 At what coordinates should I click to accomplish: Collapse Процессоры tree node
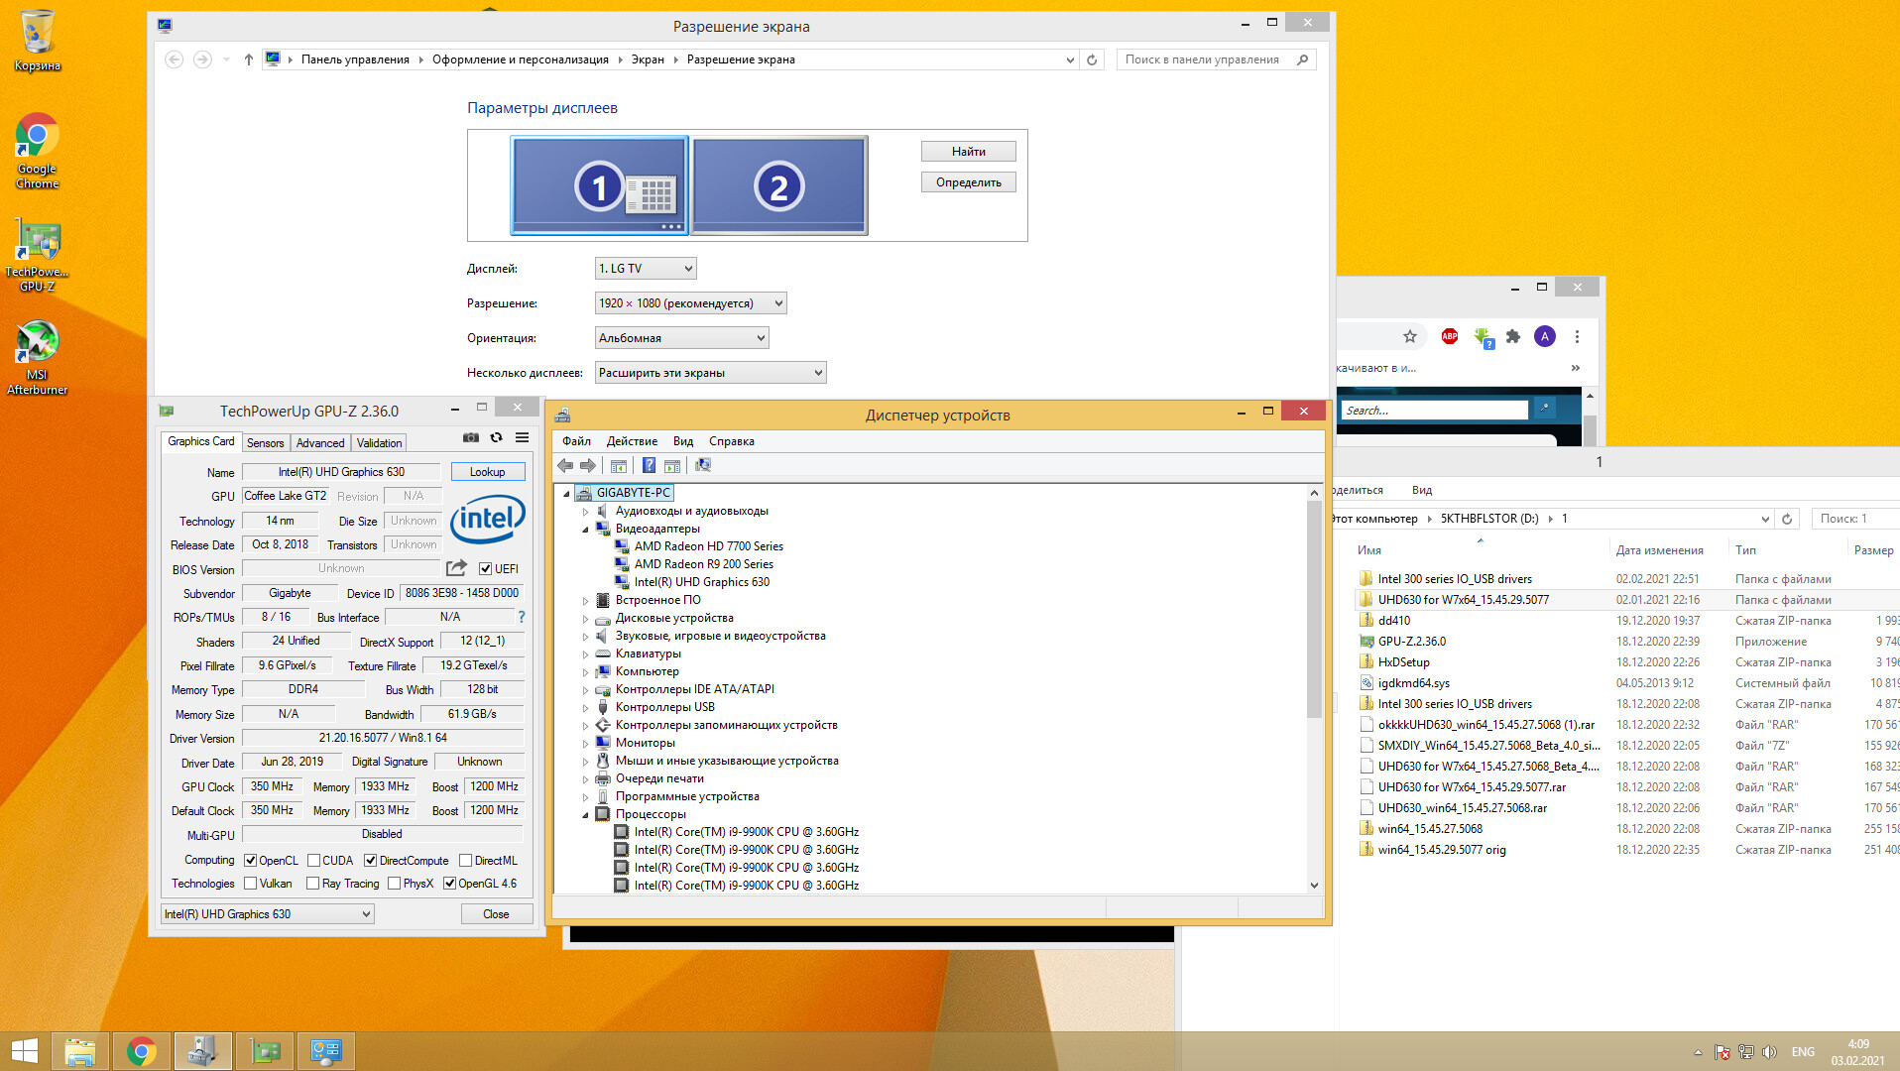[585, 815]
